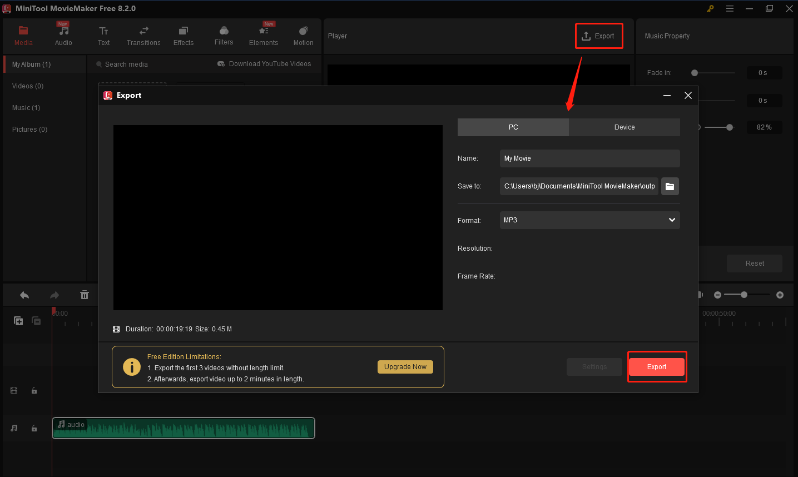Click the timeline zoom slider handle

(x=744, y=295)
